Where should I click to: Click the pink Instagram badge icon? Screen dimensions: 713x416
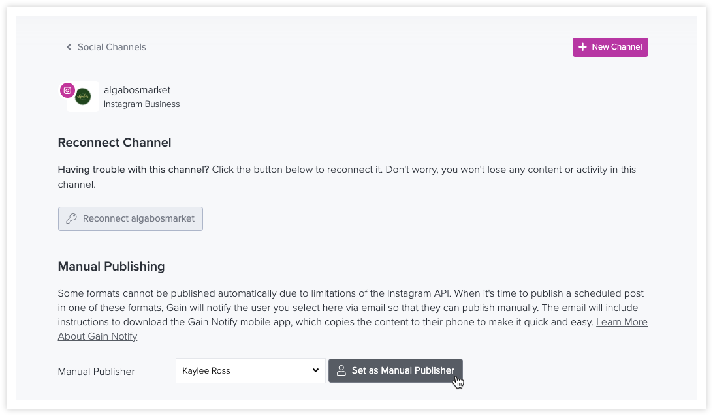coord(67,91)
